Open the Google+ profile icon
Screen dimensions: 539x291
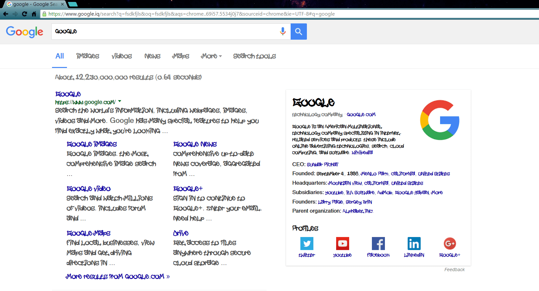tap(450, 244)
